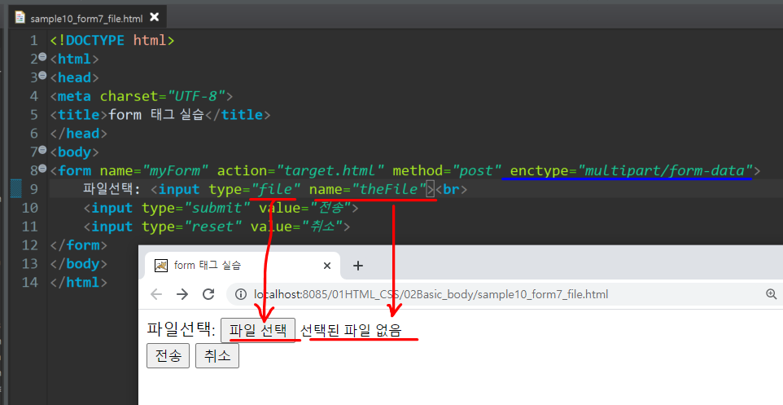Click type="file" in line 9
The height and width of the screenshot is (405, 783).
point(255,189)
